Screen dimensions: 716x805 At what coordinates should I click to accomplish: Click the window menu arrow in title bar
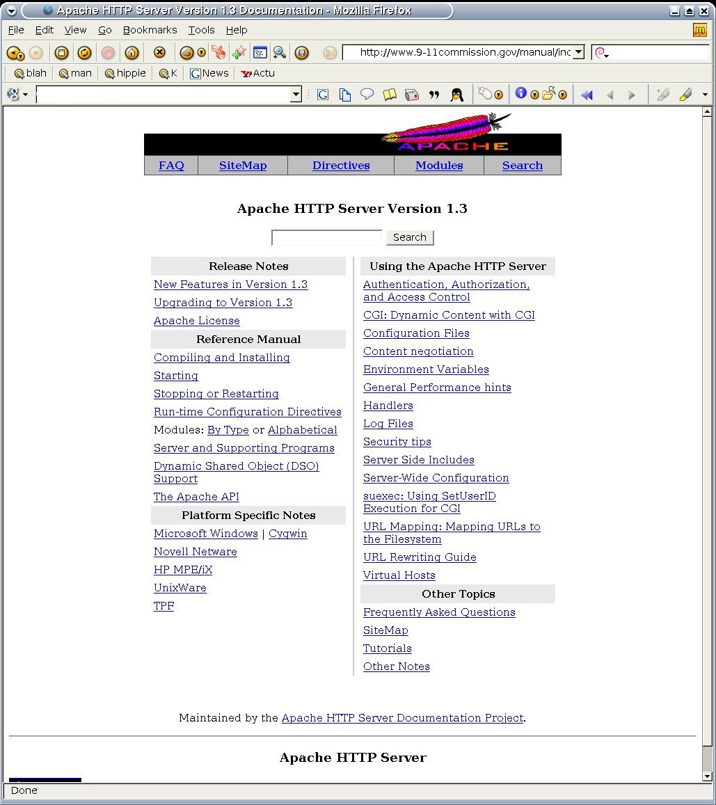(x=11, y=10)
